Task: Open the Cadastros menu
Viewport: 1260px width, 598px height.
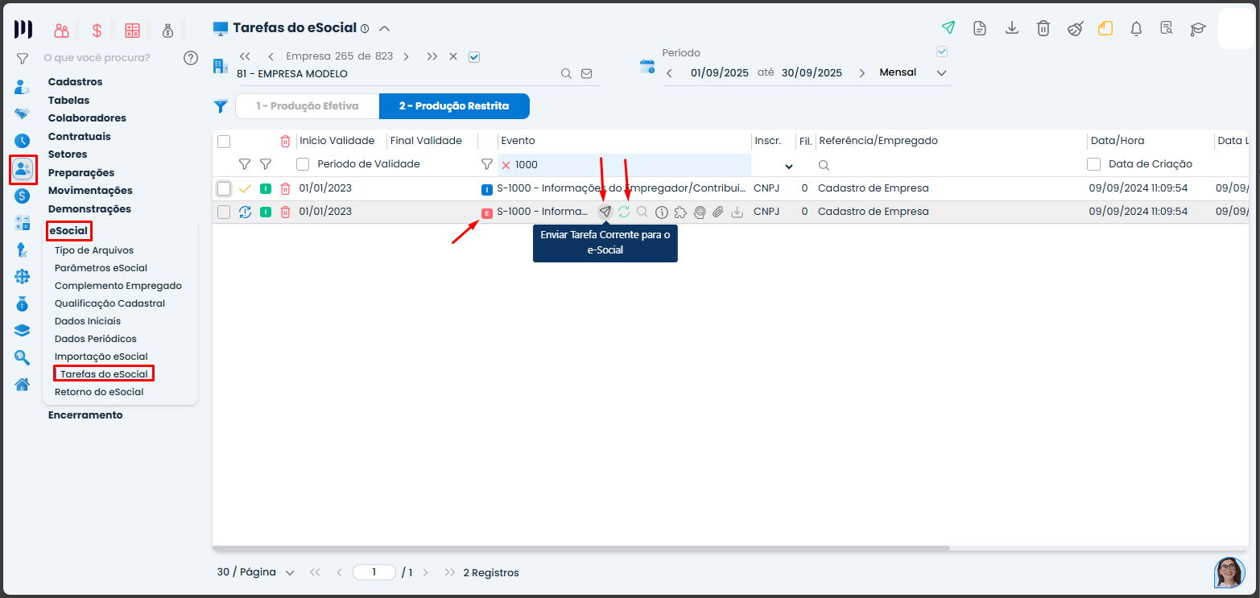Action: click(x=76, y=81)
